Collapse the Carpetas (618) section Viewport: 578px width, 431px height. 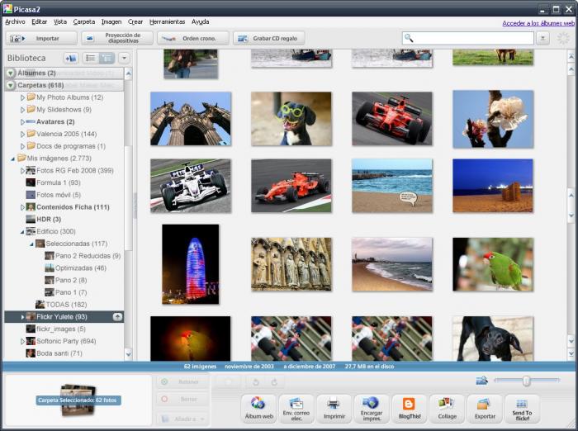point(10,85)
